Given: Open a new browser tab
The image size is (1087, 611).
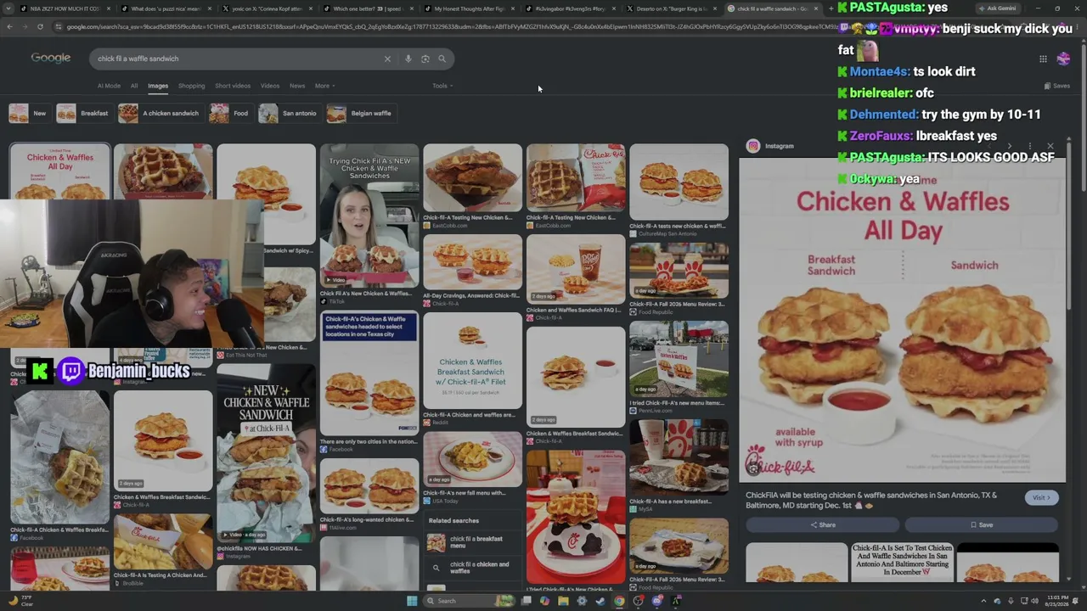Looking at the screenshot, I should coord(831,8).
